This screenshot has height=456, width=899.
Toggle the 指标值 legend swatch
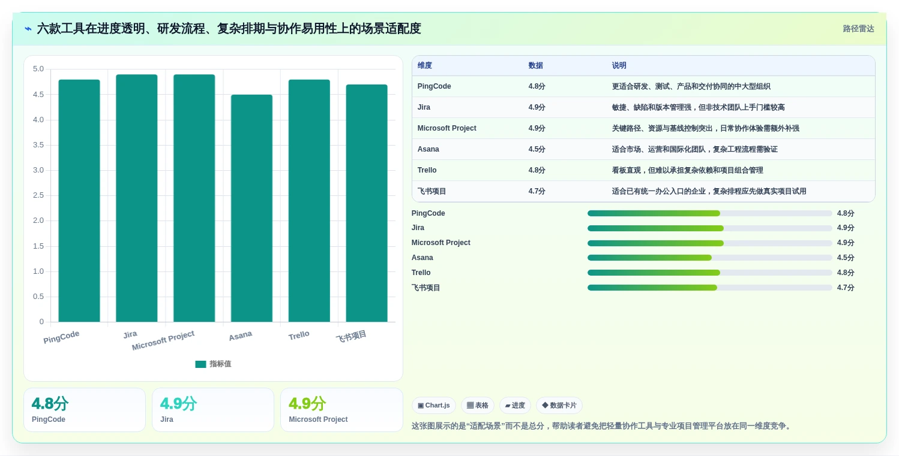tap(200, 364)
